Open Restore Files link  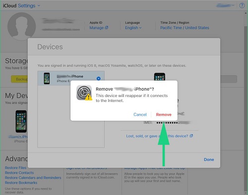[x=15, y=168]
